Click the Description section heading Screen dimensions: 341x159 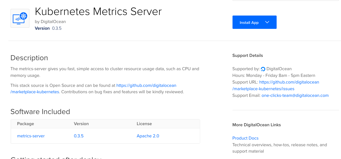tap(29, 58)
